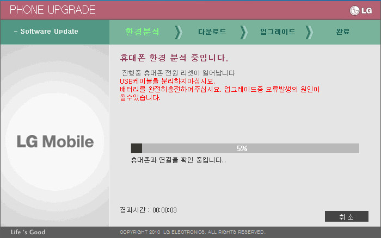Image resolution: width=381 pixels, height=238 pixels.
Task: Click the LG logo in the header
Action: (x=361, y=10)
